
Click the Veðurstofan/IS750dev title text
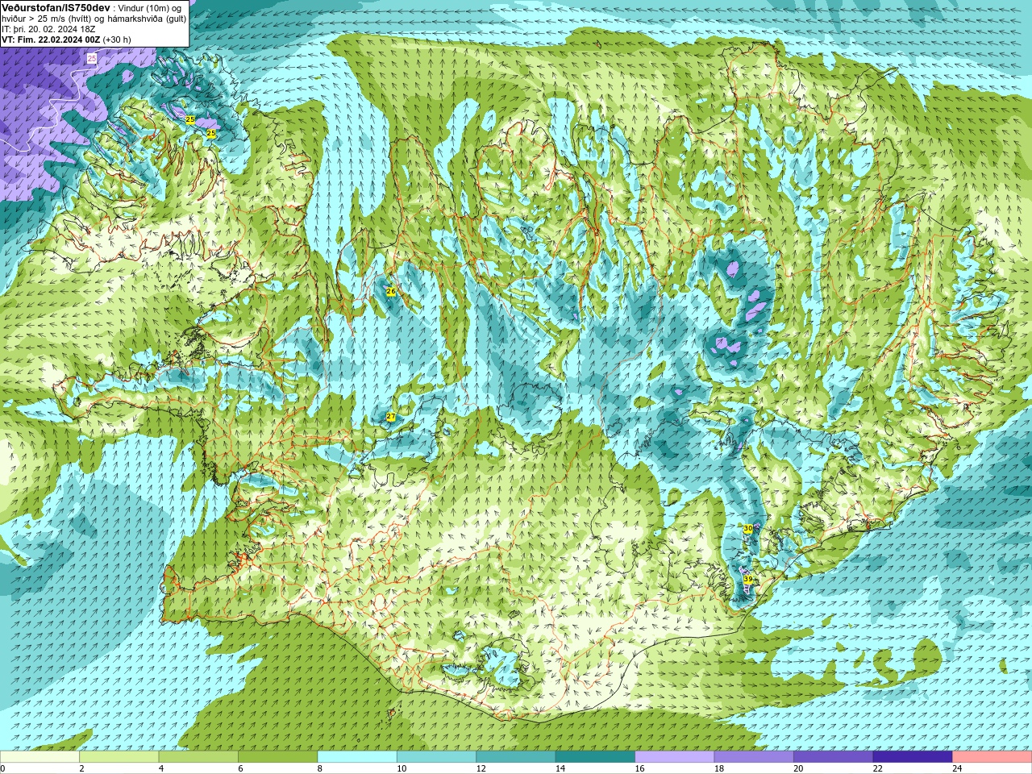point(56,7)
